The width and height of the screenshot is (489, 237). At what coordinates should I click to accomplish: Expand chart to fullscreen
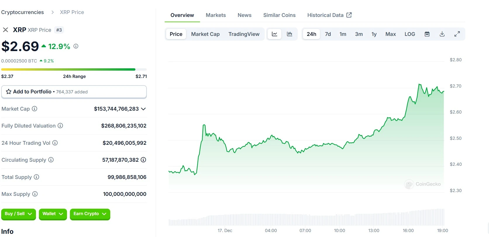coord(457,34)
